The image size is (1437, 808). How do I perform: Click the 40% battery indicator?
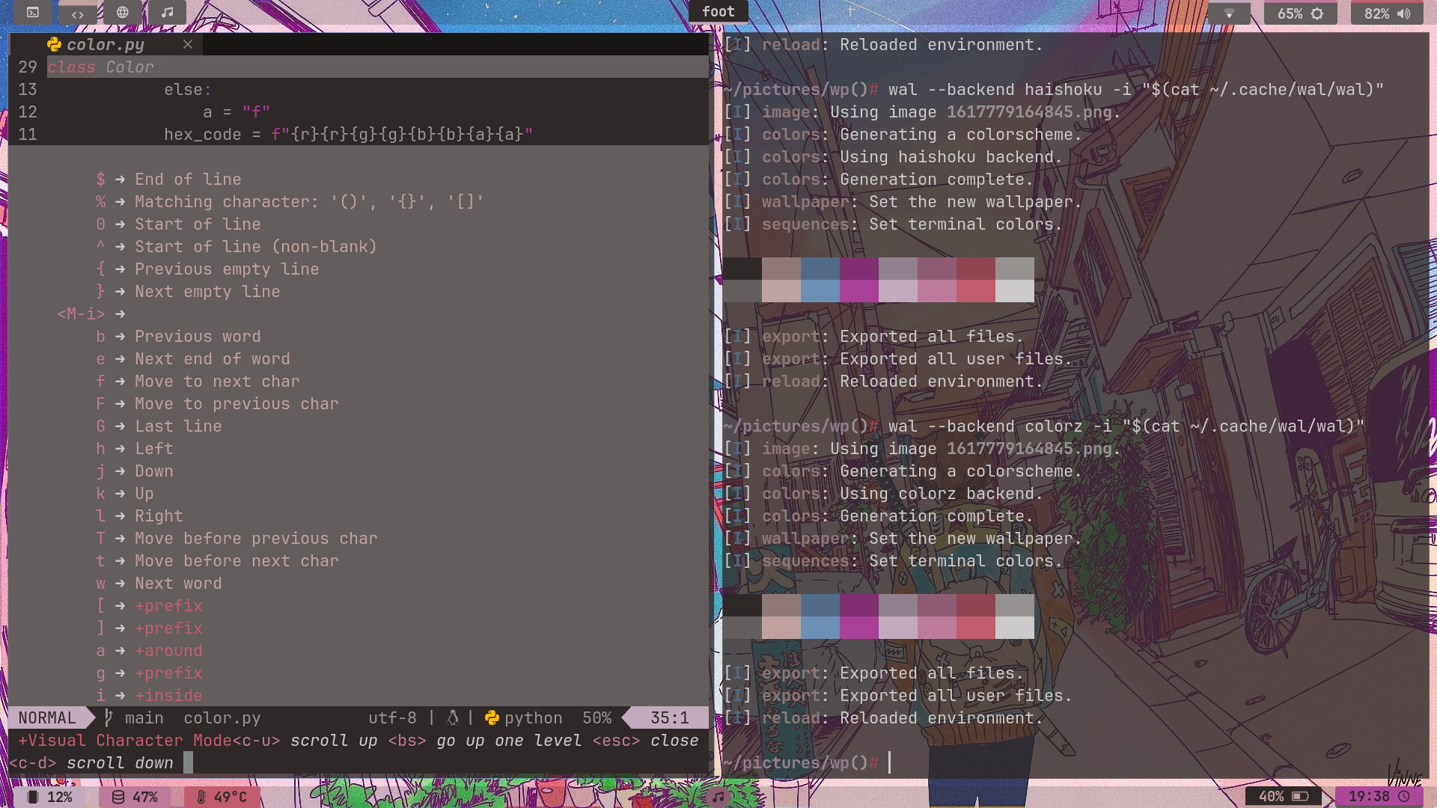[1283, 796]
